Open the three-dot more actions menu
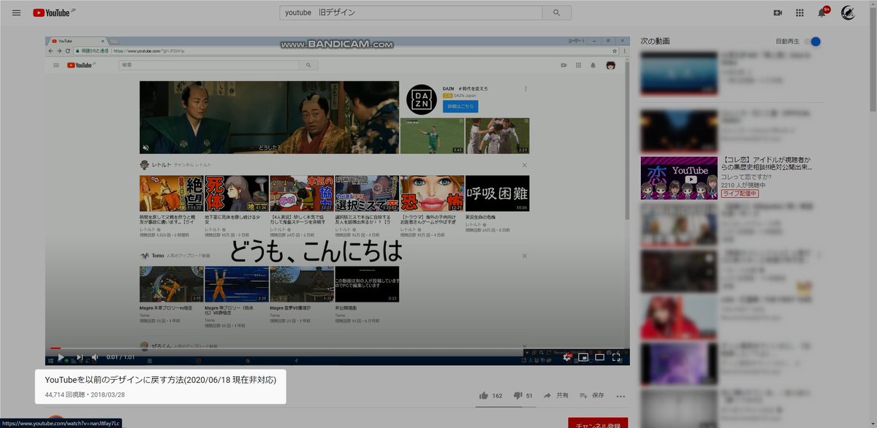Image resolution: width=877 pixels, height=428 pixels. click(620, 396)
